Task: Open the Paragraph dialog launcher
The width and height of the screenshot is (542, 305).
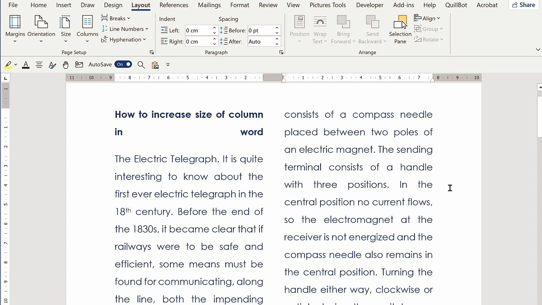Action: click(x=281, y=53)
